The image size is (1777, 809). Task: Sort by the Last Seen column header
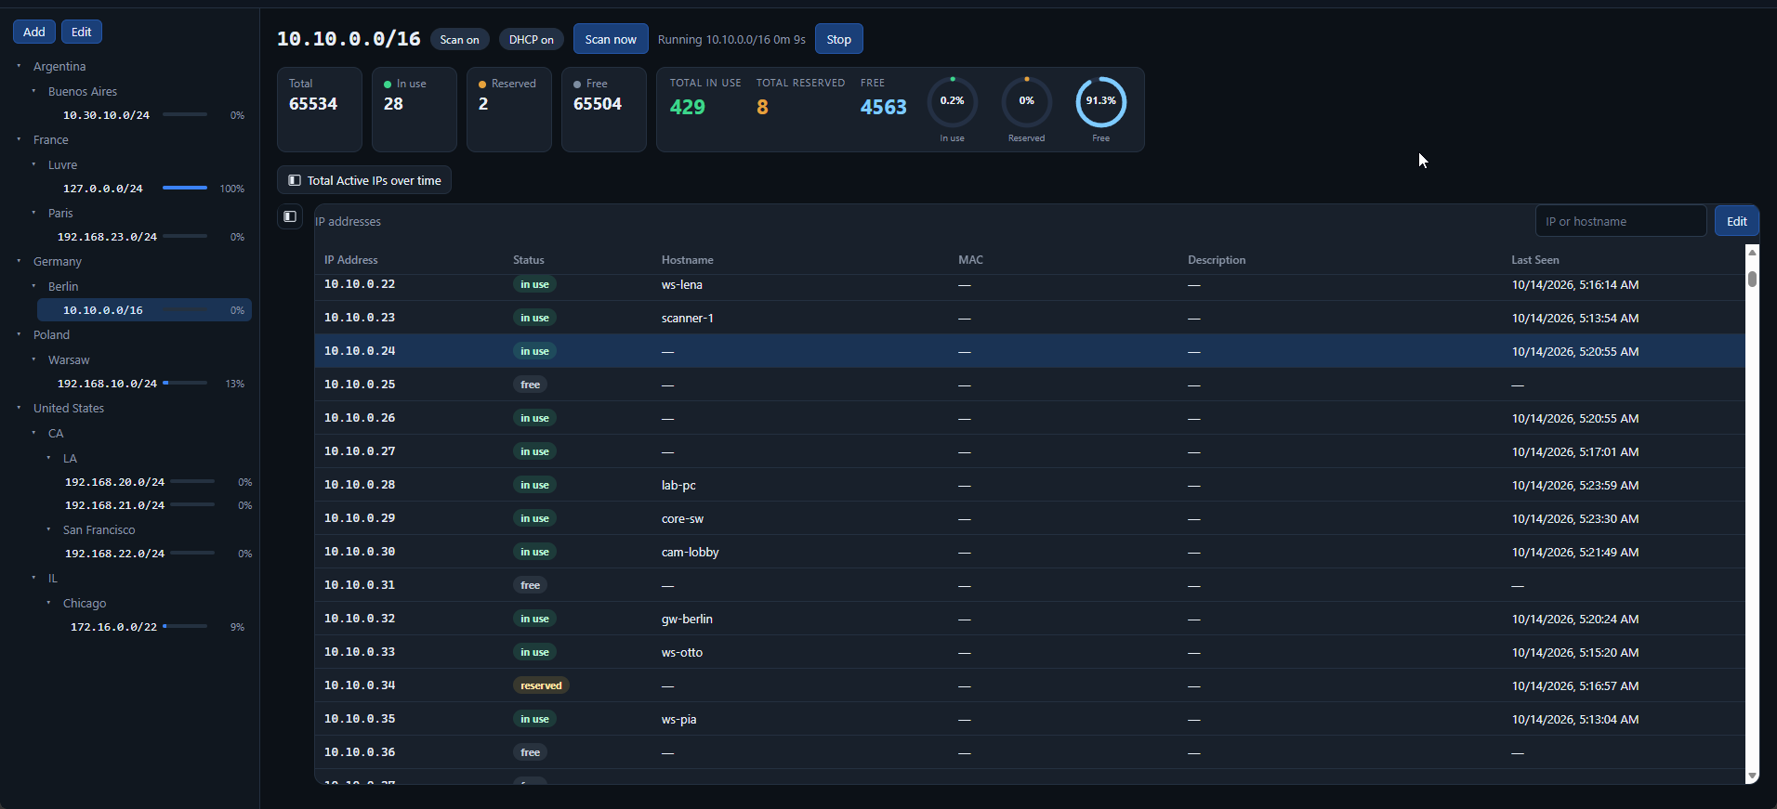point(1534,260)
